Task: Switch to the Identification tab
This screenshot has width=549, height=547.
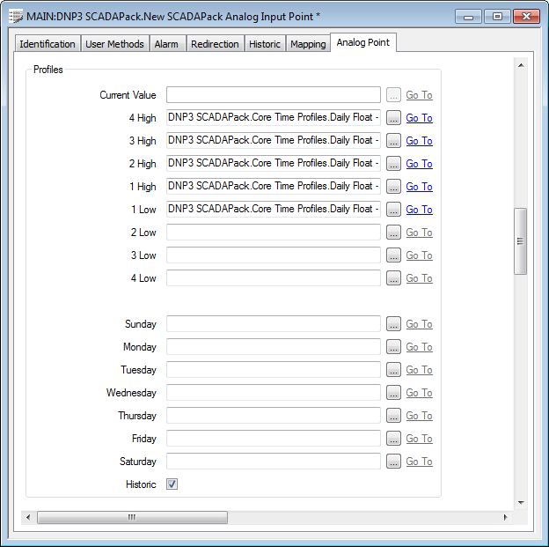Action: tap(48, 44)
